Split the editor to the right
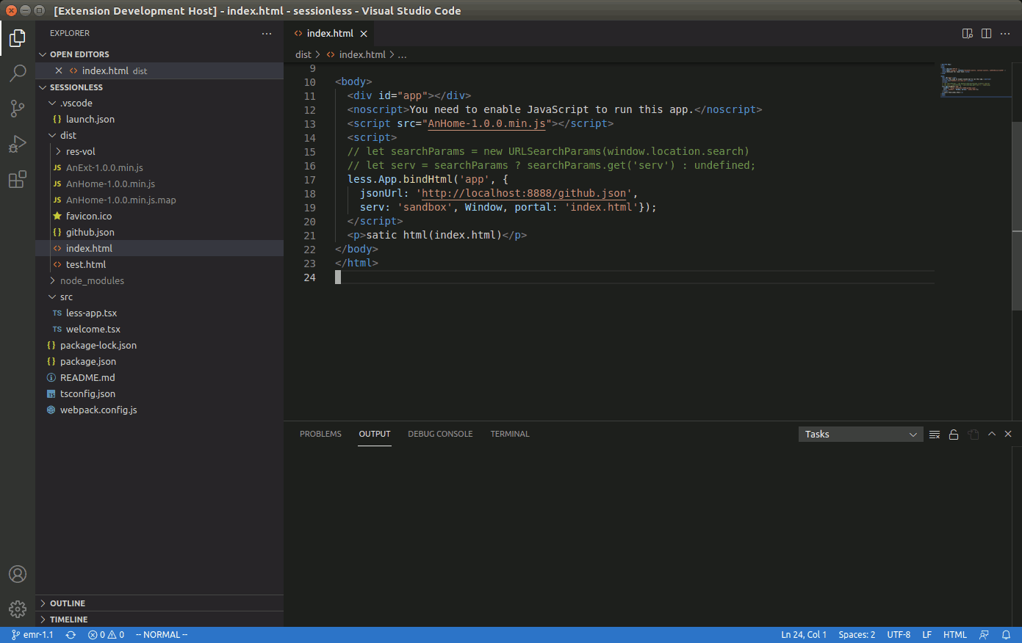 click(986, 34)
